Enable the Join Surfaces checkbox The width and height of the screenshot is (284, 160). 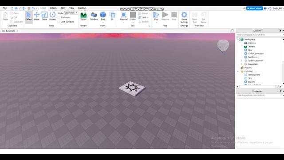(x=59, y=22)
